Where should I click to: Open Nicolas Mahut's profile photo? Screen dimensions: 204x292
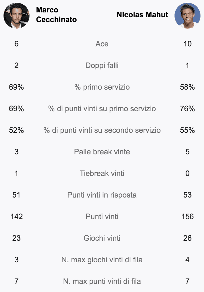[187, 15]
